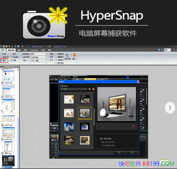The image size is (177, 169).
Task: Choose the 全屏 full screen capture
Action: pos(13,60)
